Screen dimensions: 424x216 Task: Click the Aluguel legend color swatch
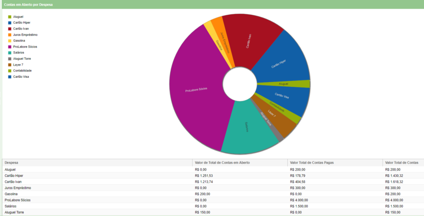10,17
